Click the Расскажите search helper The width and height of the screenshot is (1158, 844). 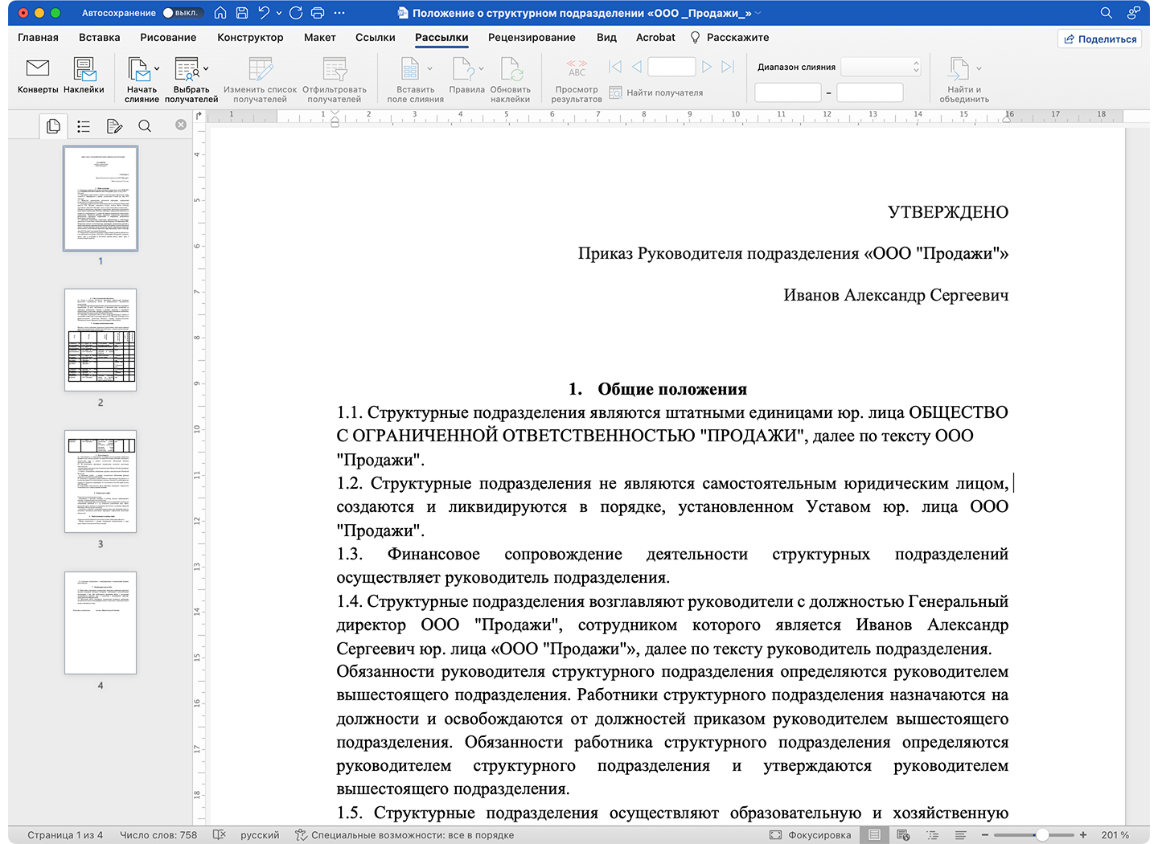729,37
